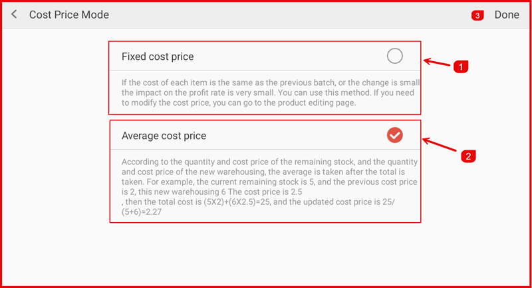Go back using the left arrow

click(14, 15)
